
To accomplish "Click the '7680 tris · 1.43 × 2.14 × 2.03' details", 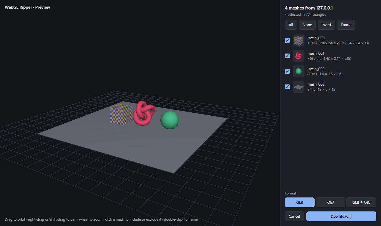I will pyautogui.click(x=329, y=59).
